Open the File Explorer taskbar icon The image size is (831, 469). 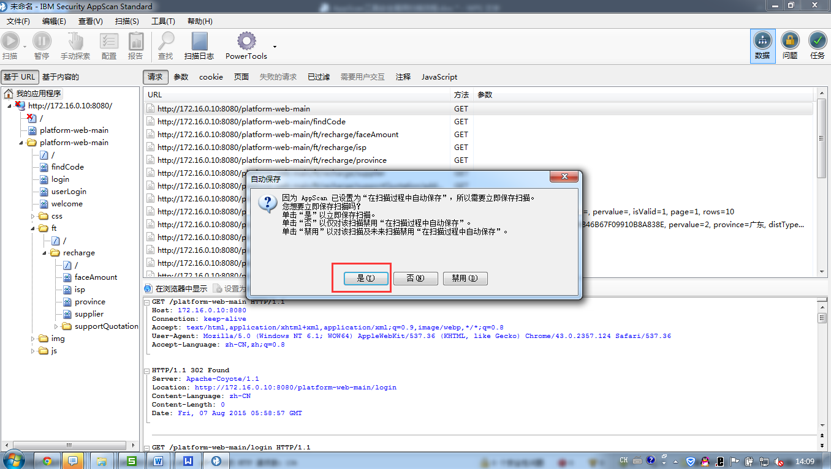pyautogui.click(x=102, y=460)
